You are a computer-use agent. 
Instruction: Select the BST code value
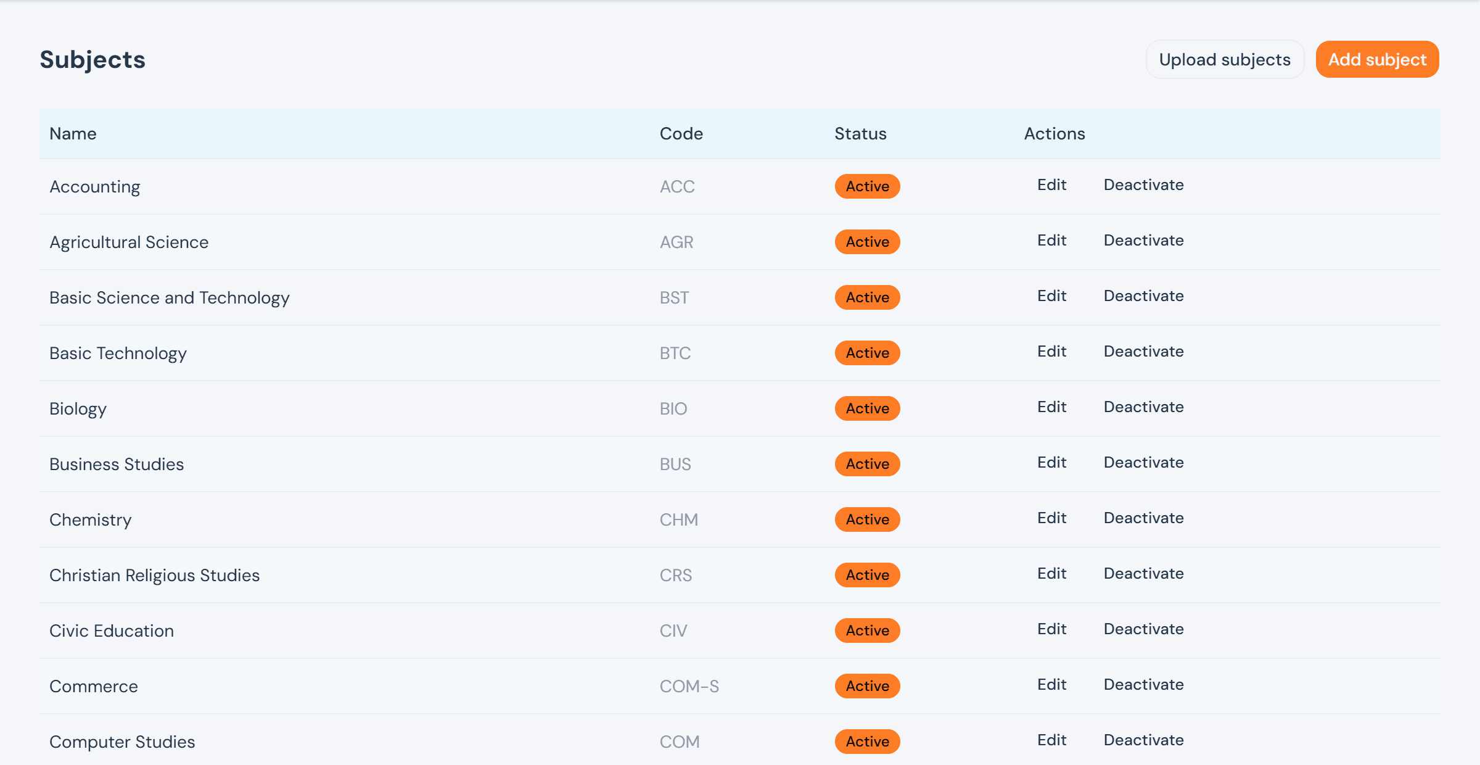(674, 297)
